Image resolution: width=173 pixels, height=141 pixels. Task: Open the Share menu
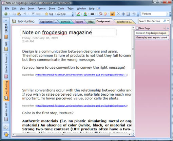point(52,8)
